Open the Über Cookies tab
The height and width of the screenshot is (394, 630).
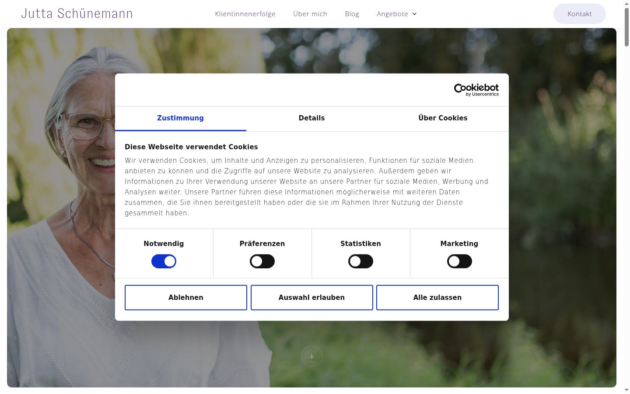coord(443,118)
